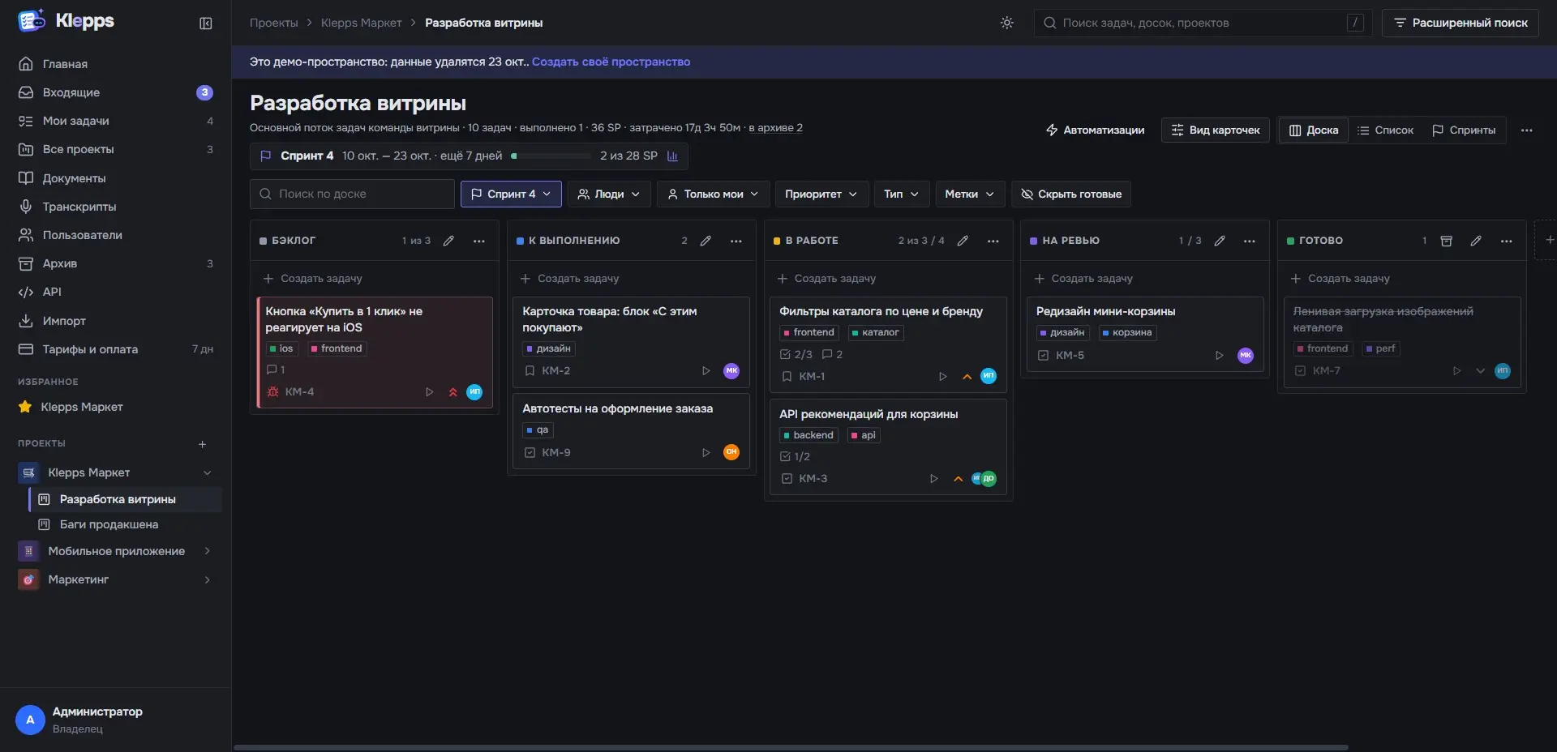Archive completed tasks in Готово column
The height and width of the screenshot is (752, 1557).
click(1446, 241)
